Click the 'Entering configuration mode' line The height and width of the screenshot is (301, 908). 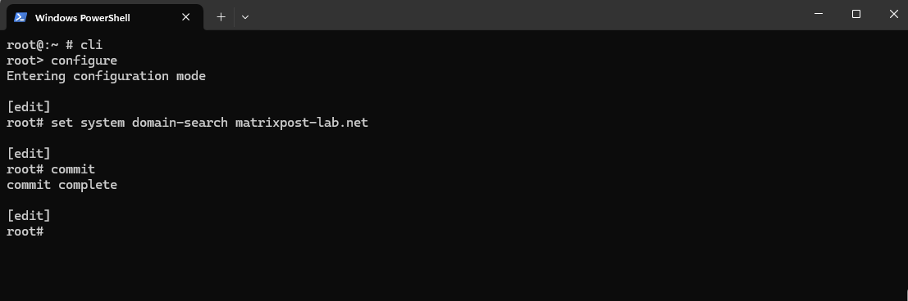point(106,76)
